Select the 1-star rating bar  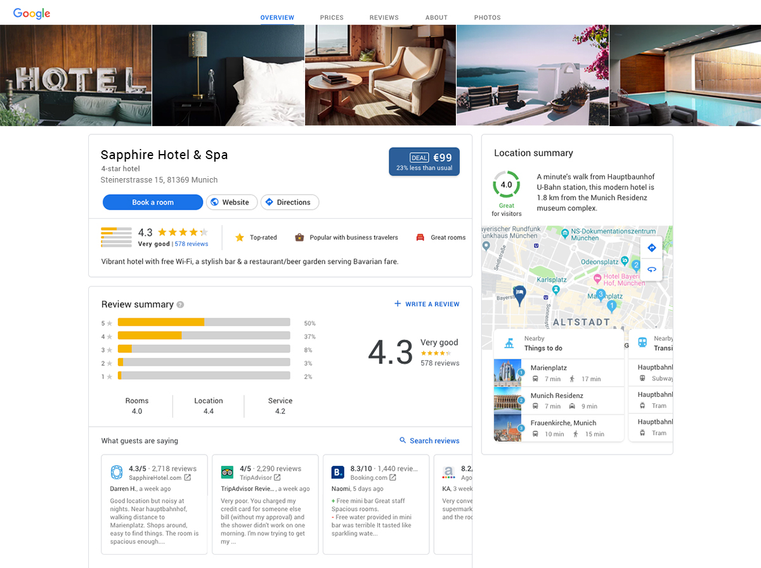tap(204, 376)
